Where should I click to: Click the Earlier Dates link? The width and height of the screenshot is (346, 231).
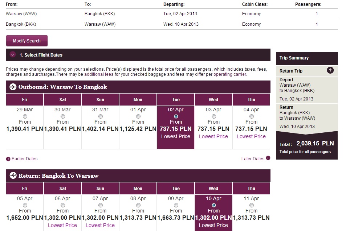pos(24,159)
